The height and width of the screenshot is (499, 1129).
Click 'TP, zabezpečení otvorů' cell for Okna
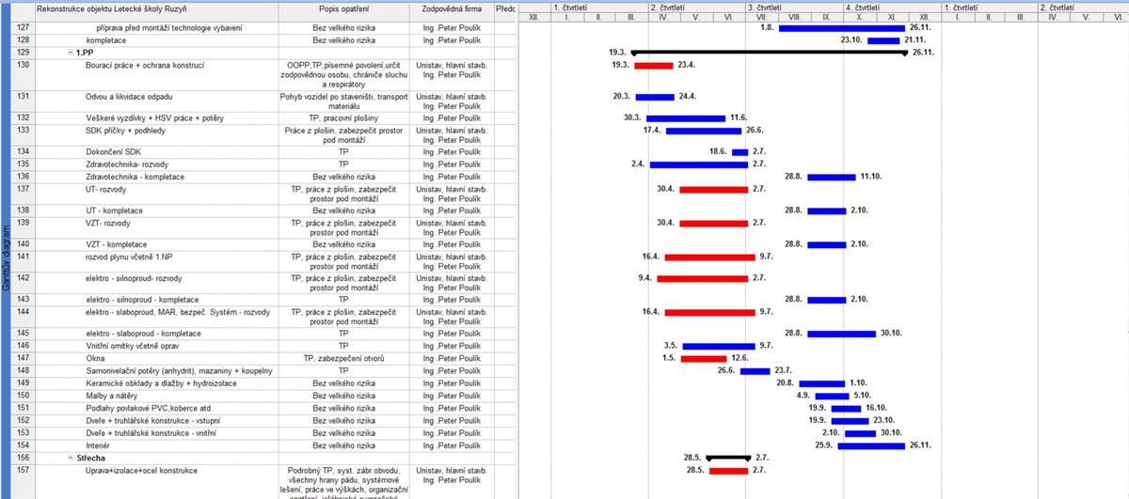(x=343, y=358)
